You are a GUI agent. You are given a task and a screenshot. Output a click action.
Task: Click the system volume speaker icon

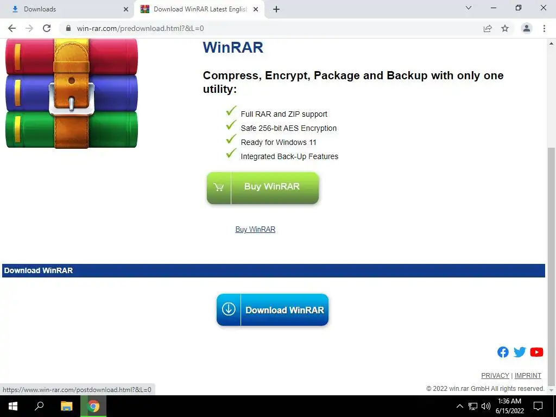[486, 406]
